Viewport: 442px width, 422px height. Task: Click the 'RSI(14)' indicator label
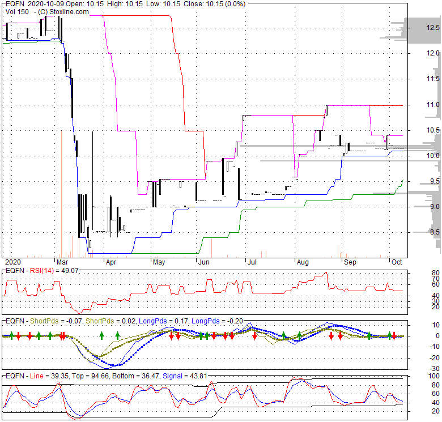(x=42, y=271)
